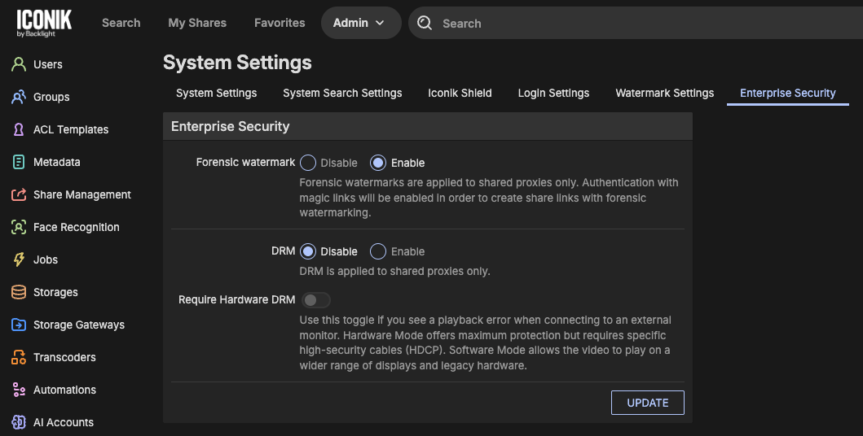Switch to the System Settings tab

coord(216,94)
